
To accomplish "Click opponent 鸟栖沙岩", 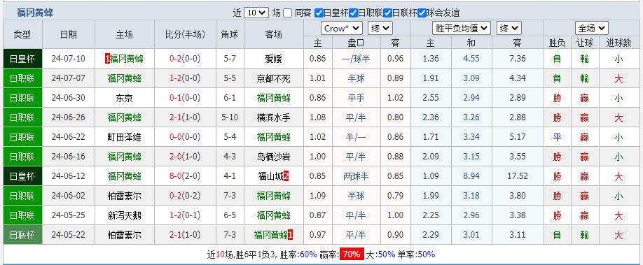I will 274,157.
